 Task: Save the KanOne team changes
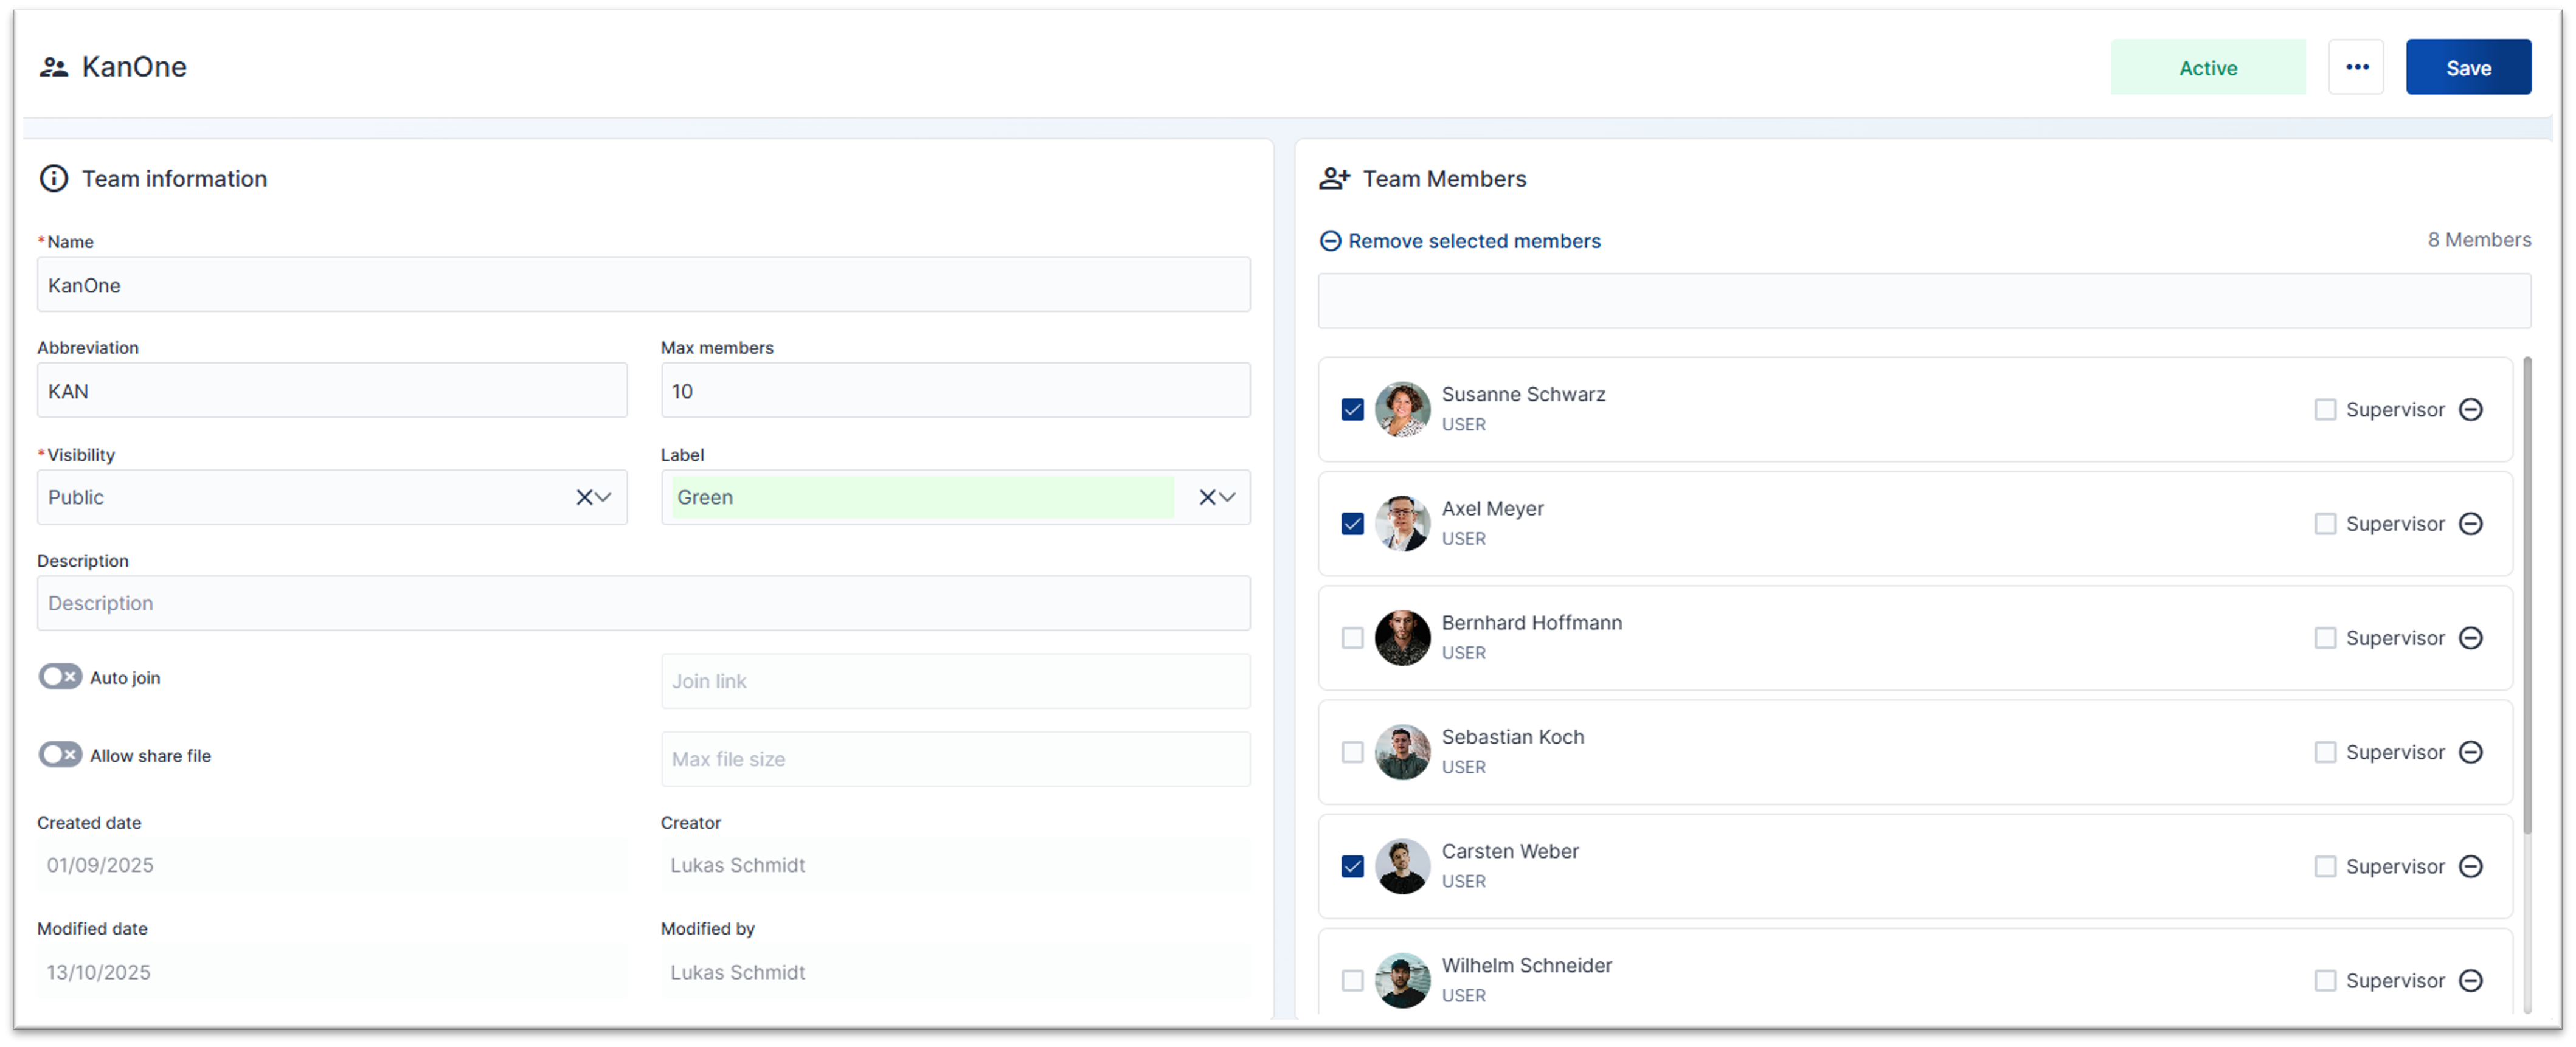(2469, 67)
